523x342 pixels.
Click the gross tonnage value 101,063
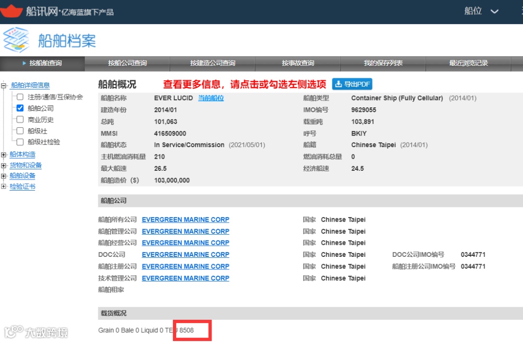[166, 122]
